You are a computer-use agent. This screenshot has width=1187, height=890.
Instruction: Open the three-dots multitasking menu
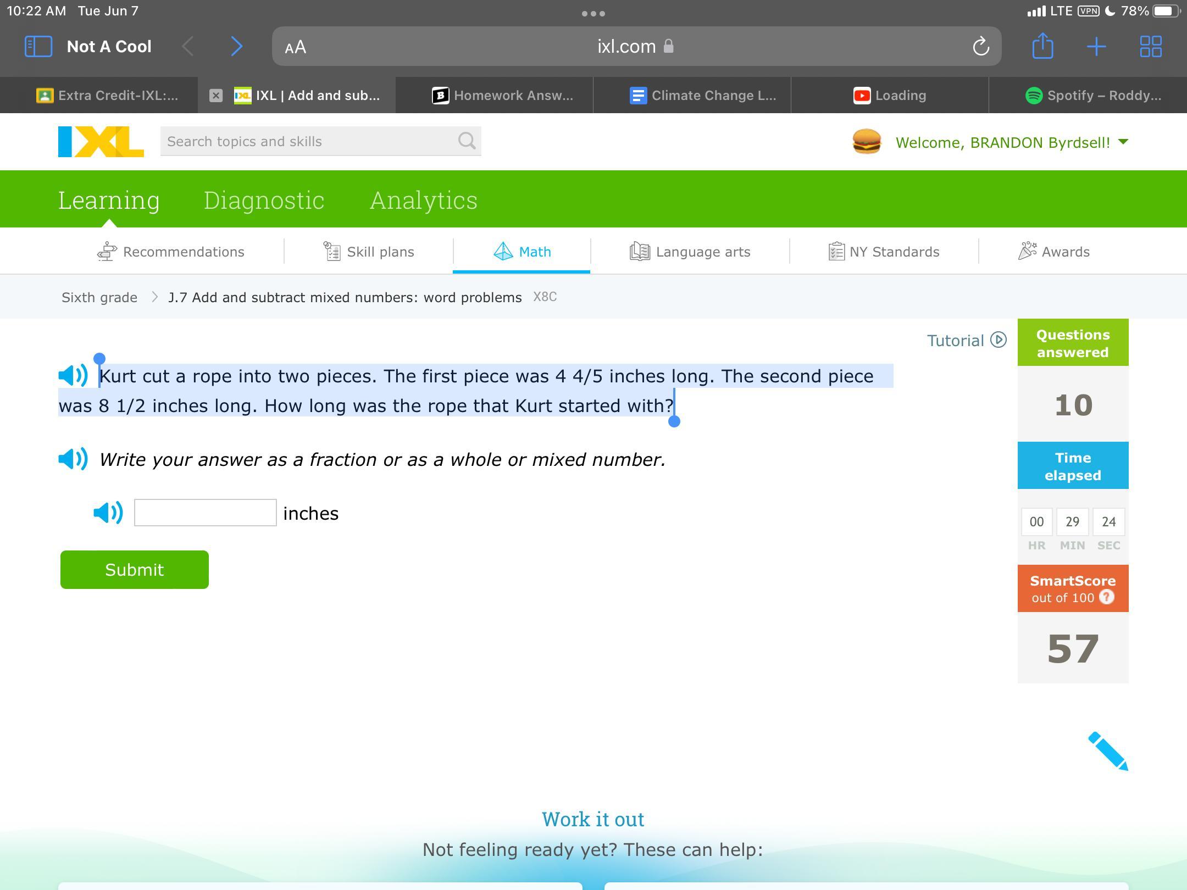(x=593, y=13)
